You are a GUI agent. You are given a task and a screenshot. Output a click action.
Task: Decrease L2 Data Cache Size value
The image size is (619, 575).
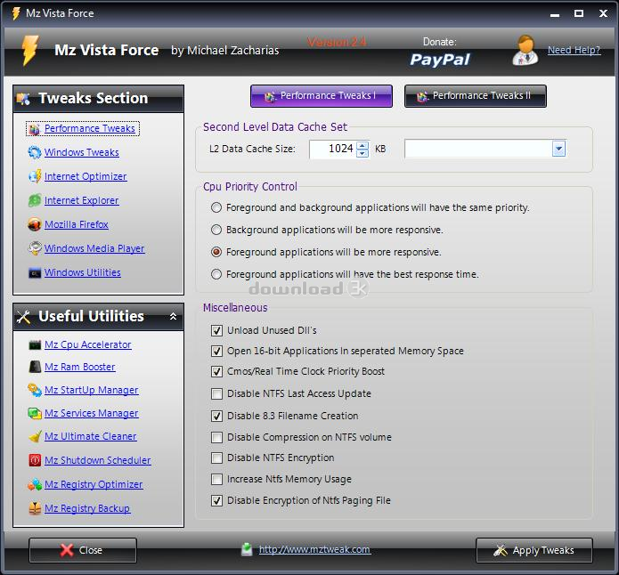pos(362,153)
